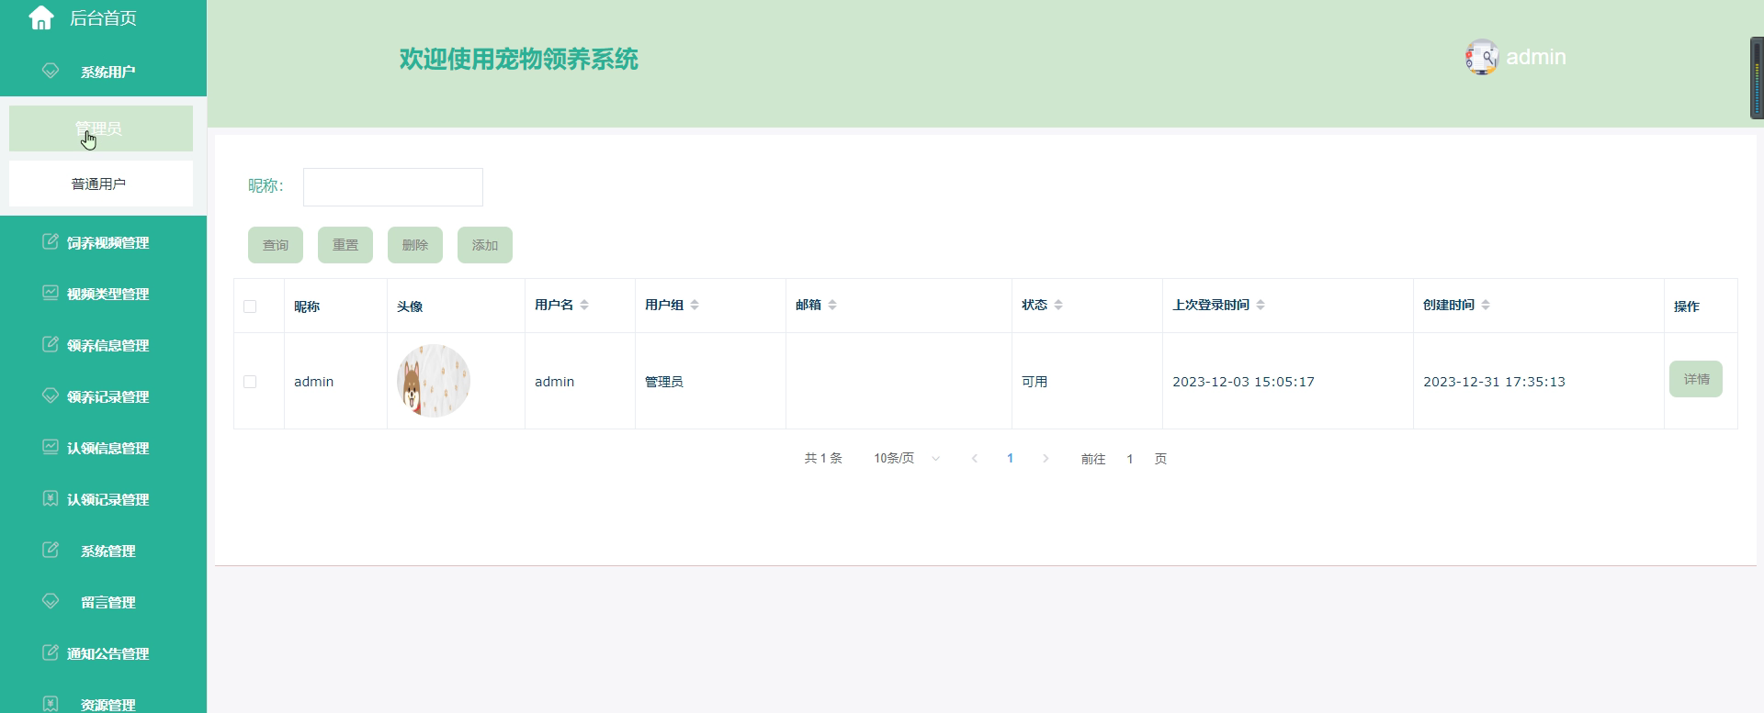Click the 共 1 条 total count text
Image resolution: width=1764 pixels, height=713 pixels.
[823, 458]
